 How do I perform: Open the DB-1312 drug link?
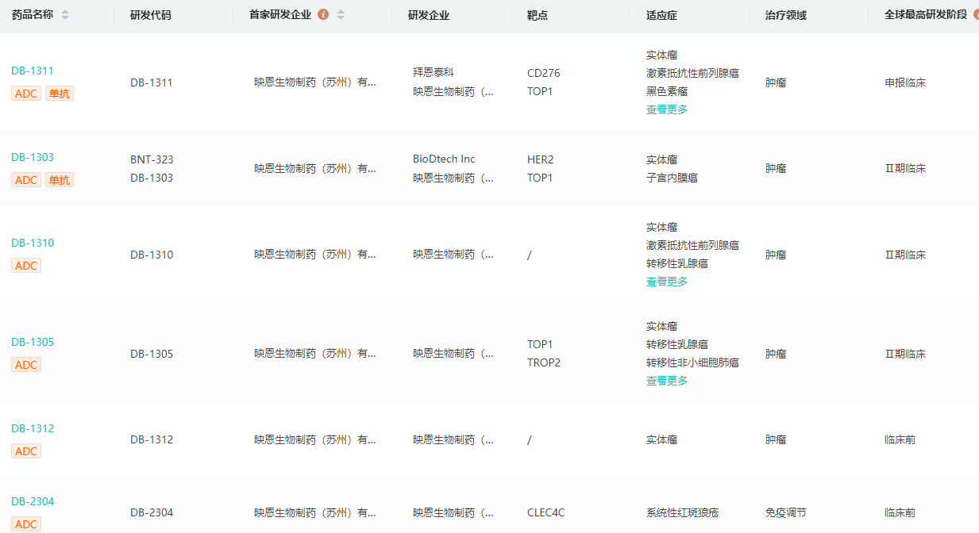(33, 428)
